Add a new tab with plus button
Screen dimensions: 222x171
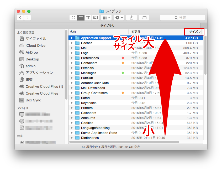pyautogui.click(x=204, y=26)
